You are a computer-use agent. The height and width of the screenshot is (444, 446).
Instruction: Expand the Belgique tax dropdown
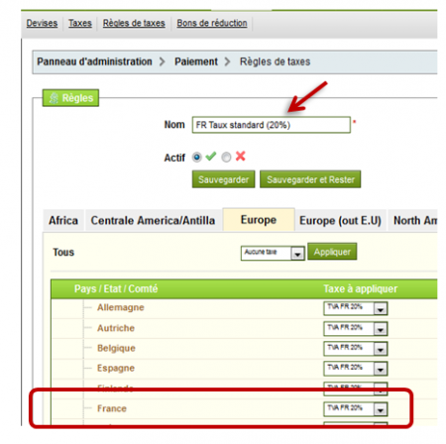click(x=356, y=349)
